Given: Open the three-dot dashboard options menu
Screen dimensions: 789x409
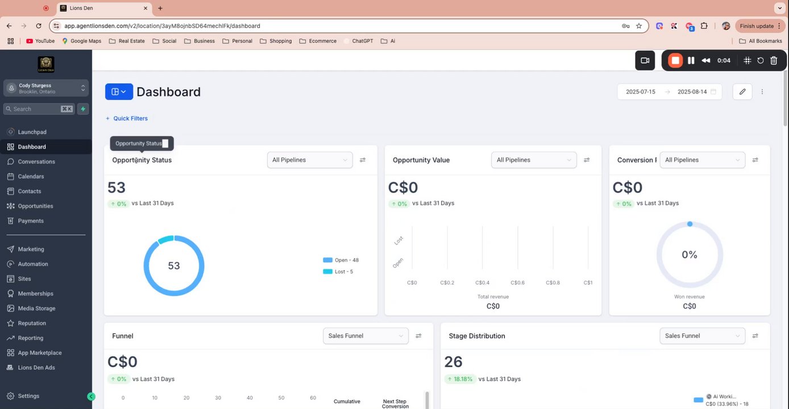Looking at the screenshot, I should click(x=762, y=91).
